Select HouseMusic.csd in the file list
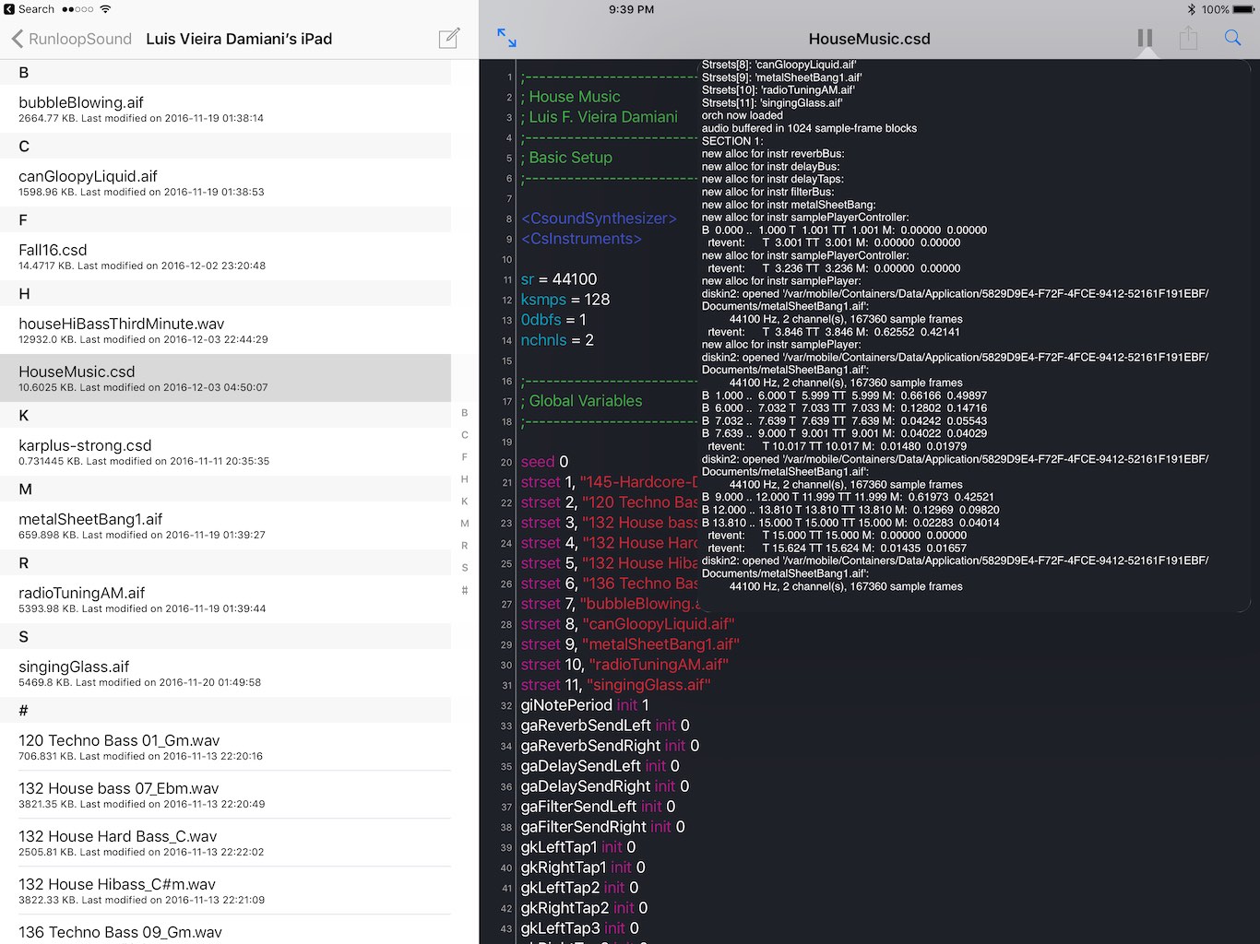Viewport: 1260px width, 944px height. (x=225, y=378)
